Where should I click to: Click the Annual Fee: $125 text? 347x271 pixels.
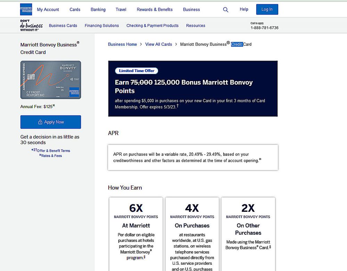pyautogui.click(x=38, y=106)
